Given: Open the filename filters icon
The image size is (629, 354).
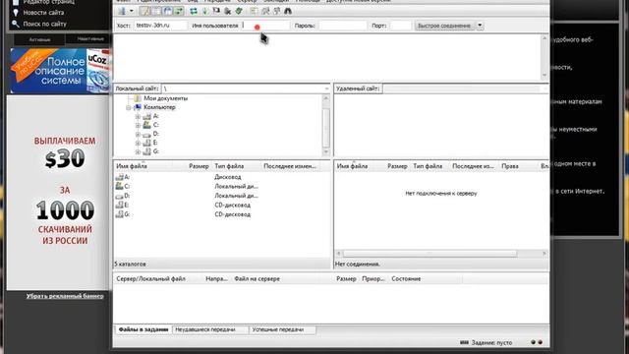Looking at the screenshot, I should coord(254,11).
